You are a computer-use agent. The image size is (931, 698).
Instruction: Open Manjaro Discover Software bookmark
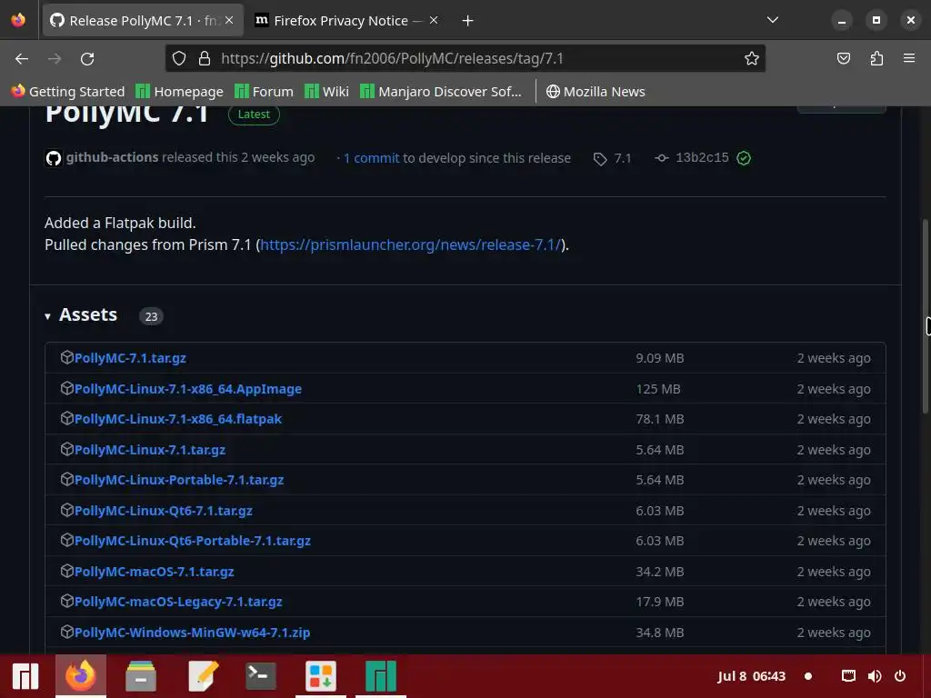point(441,92)
